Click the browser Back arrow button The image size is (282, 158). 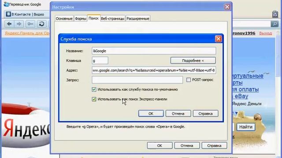[9, 24]
